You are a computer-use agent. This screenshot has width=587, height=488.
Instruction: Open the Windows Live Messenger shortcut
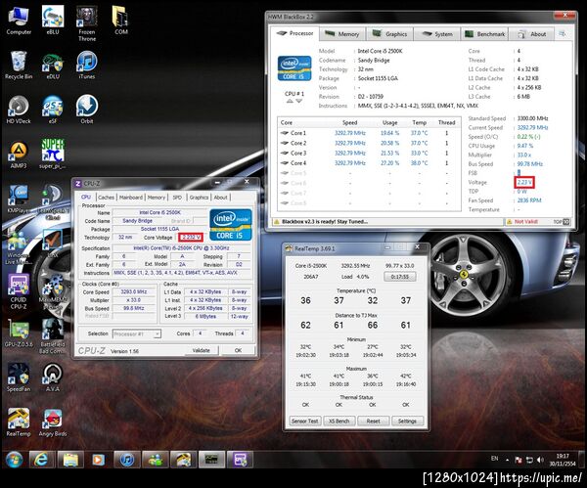pos(17,247)
